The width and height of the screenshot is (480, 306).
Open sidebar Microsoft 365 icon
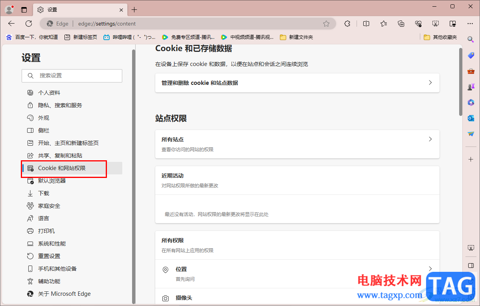pyautogui.click(x=471, y=103)
